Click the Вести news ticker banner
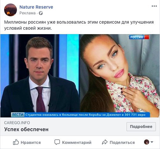Screen dimensions: 160x149 coord(80,115)
